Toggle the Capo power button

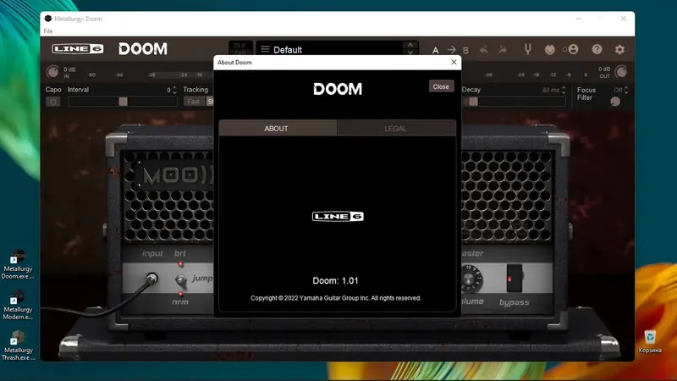[x=52, y=102]
